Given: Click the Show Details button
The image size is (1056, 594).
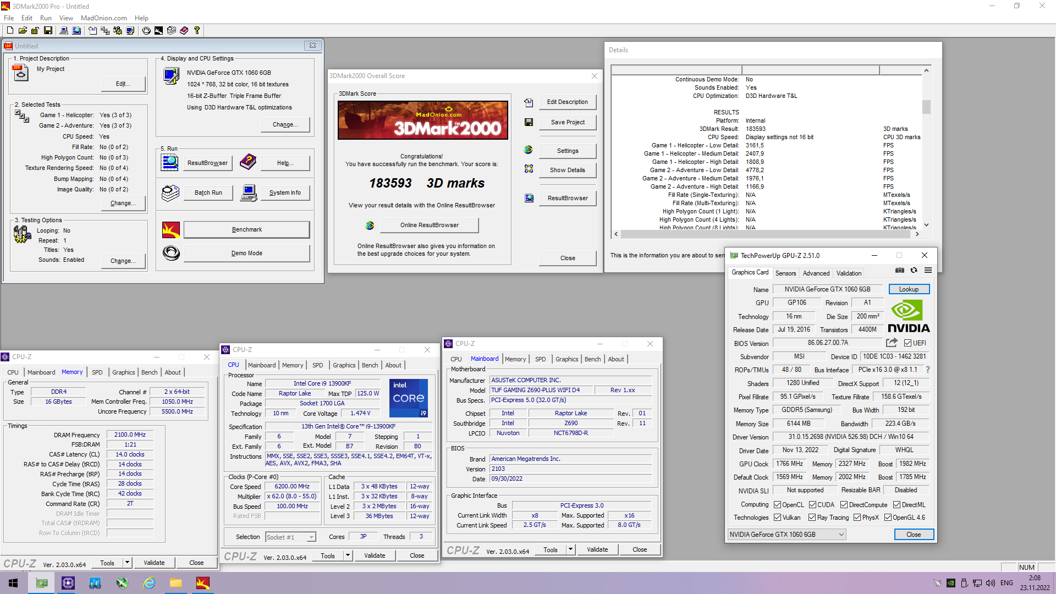Looking at the screenshot, I should tap(568, 170).
